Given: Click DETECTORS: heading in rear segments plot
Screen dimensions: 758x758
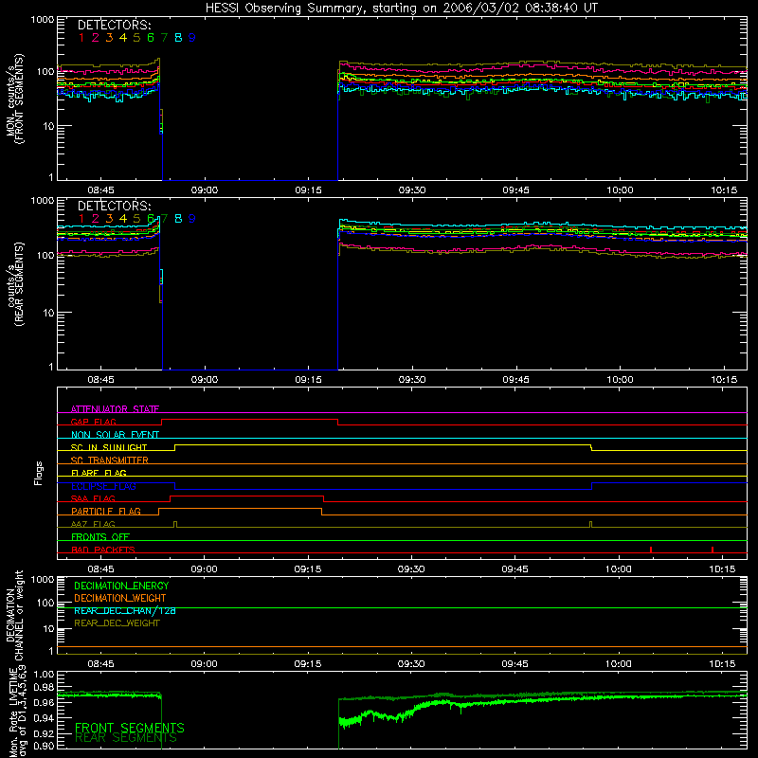Looking at the screenshot, I should 114,206.
